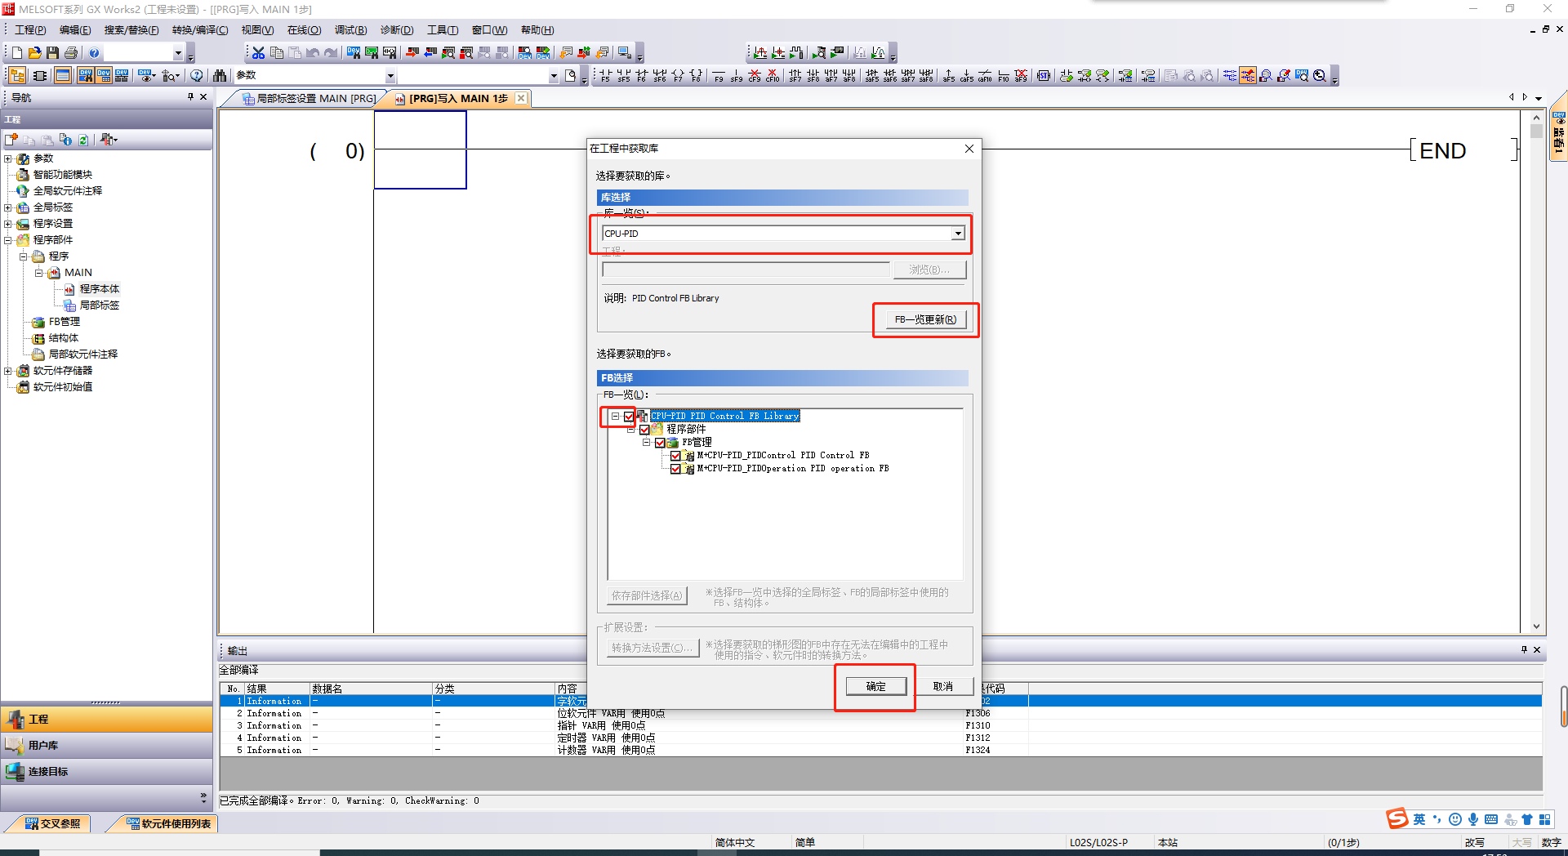Toggle the M+CPU-PID_PIDOperation FB checkbox
The image size is (1568, 856).
pos(675,469)
